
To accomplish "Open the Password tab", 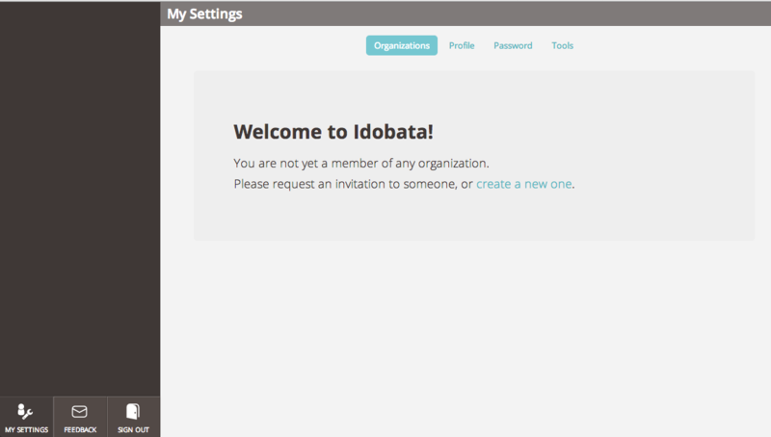I will pyautogui.click(x=513, y=45).
